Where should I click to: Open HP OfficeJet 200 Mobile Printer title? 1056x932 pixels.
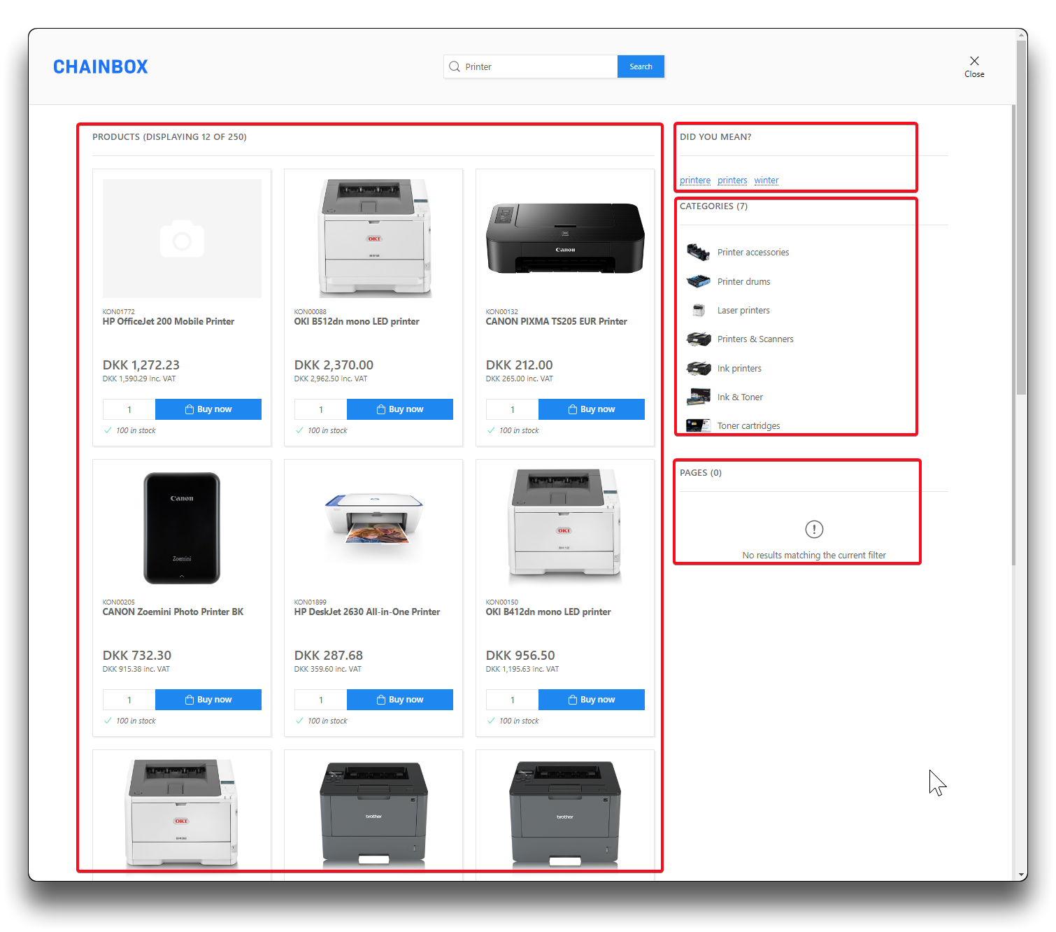click(169, 322)
